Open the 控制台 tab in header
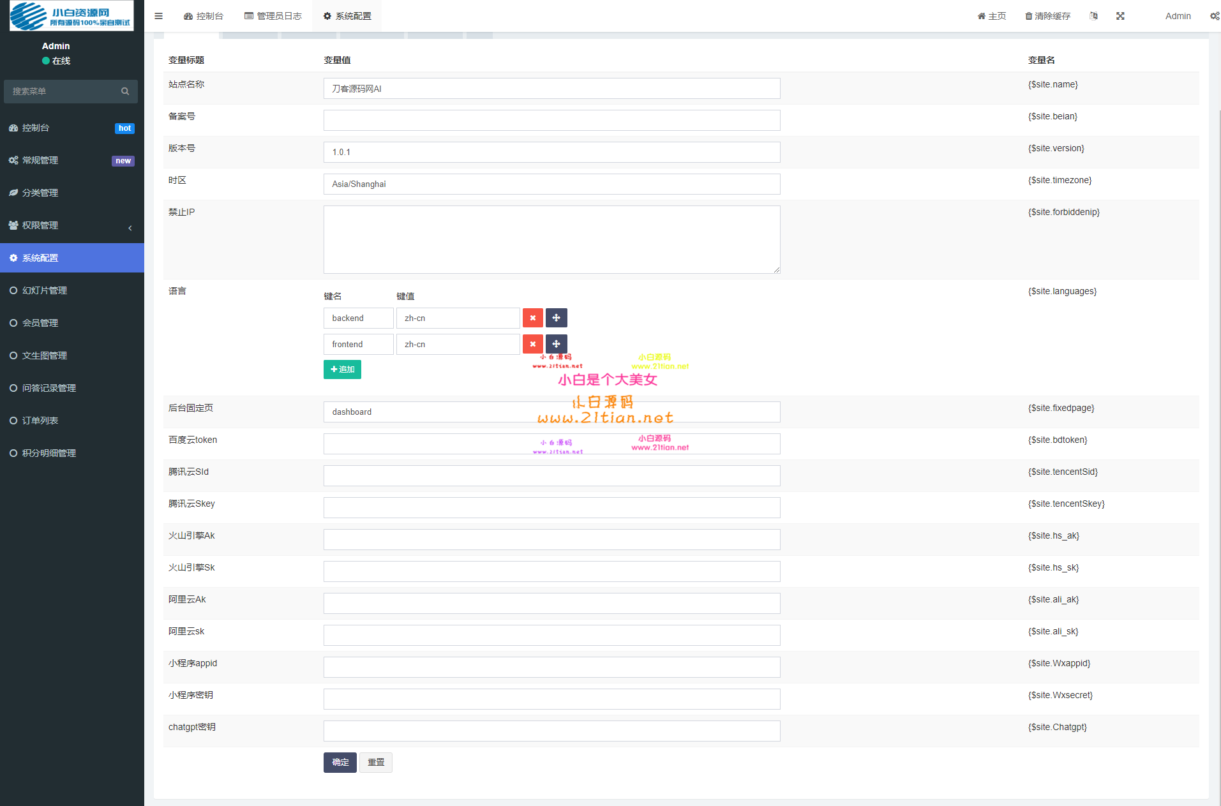 click(x=204, y=16)
